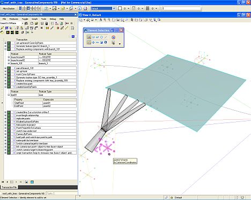This screenshot has height=200, width=251.
Task: Open the Toggle menu
Action: [25, 19]
